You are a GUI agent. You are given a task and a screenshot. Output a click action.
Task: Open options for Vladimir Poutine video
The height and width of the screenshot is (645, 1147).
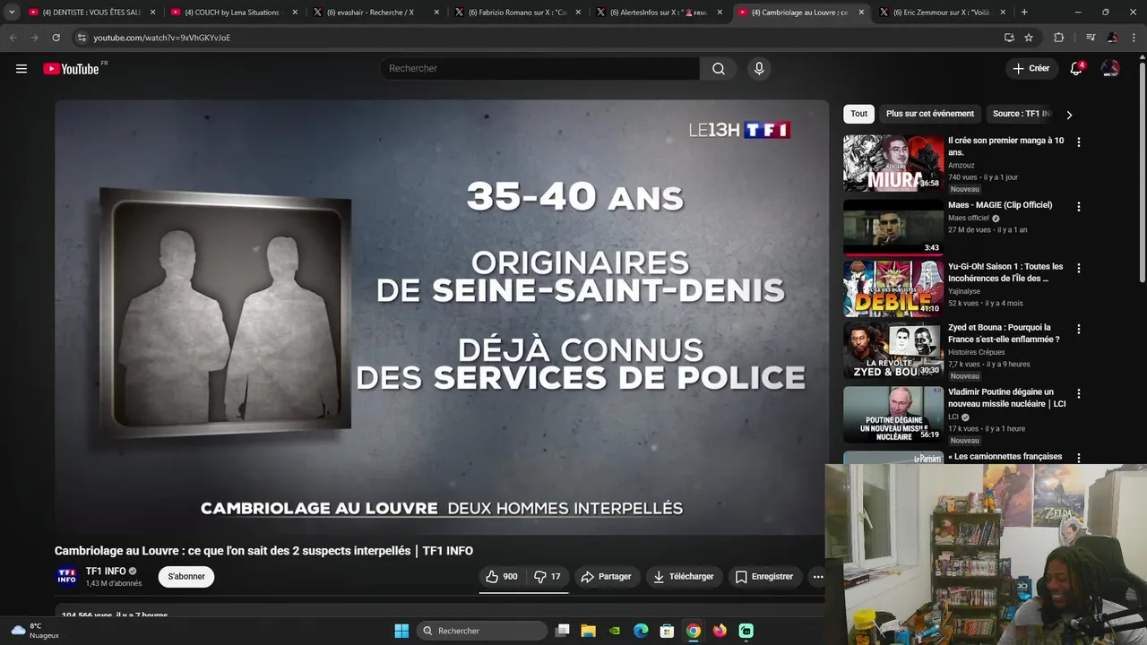1079,393
